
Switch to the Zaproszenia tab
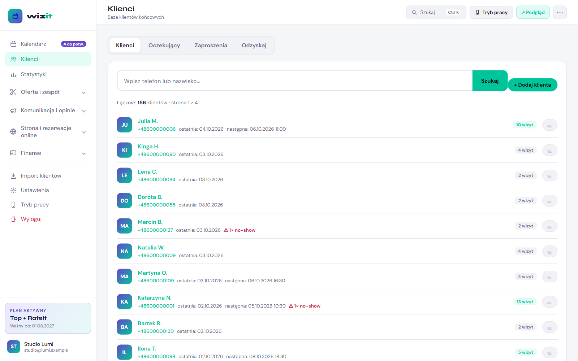click(x=211, y=45)
